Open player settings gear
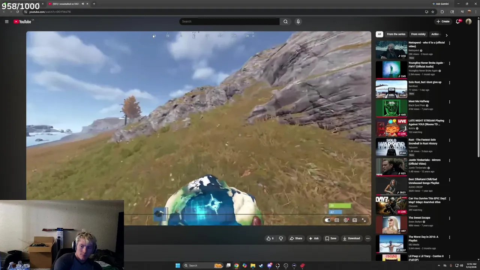Image resolution: width=480 pixels, height=270 pixels. [x=346, y=220]
